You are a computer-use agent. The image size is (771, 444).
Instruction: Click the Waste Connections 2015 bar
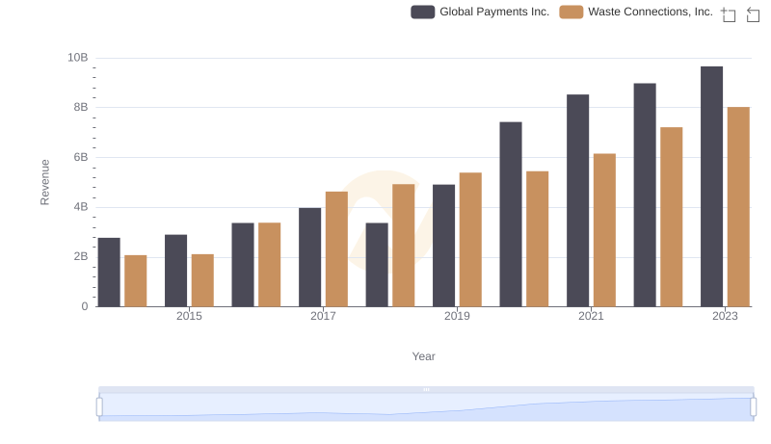coord(202,280)
